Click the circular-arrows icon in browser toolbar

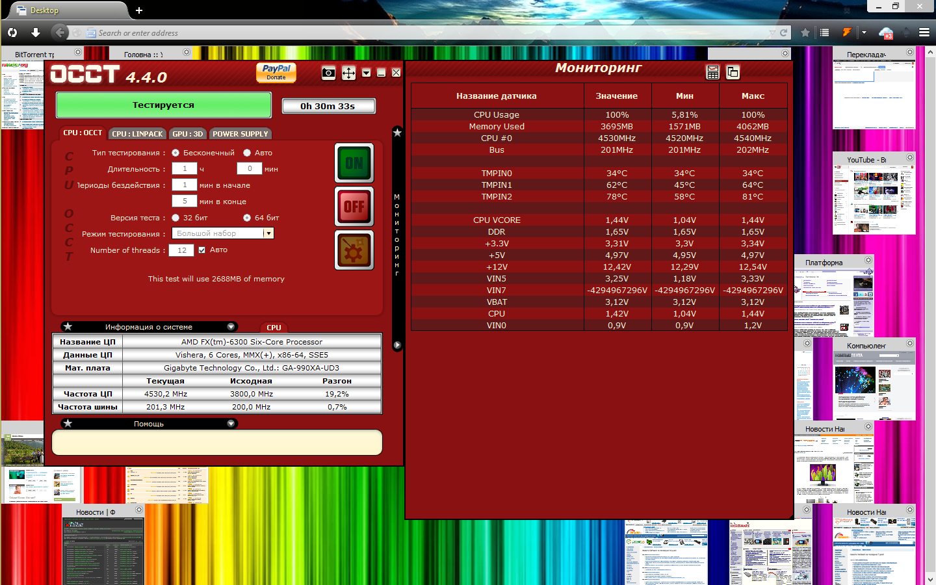[x=12, y=32]
